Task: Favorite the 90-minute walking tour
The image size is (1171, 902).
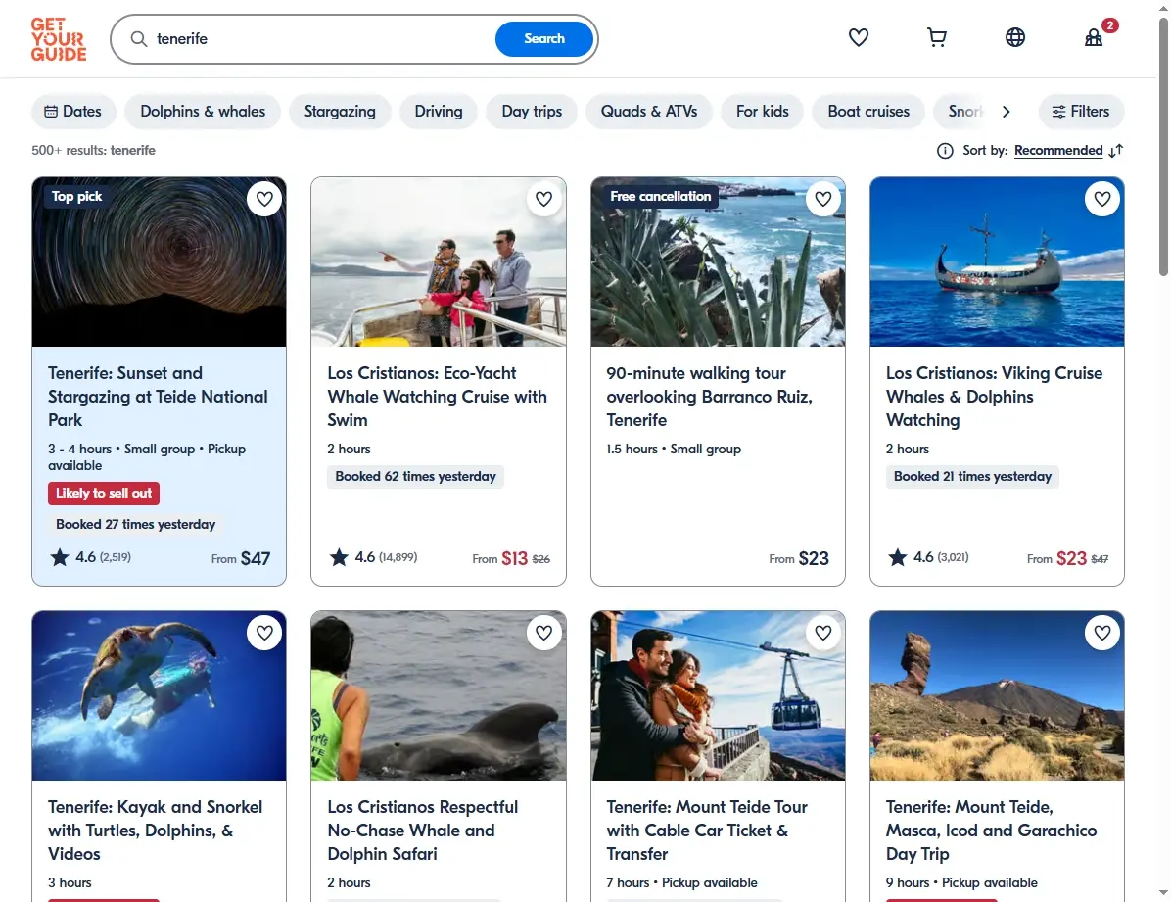Action: tap(823, 199)
